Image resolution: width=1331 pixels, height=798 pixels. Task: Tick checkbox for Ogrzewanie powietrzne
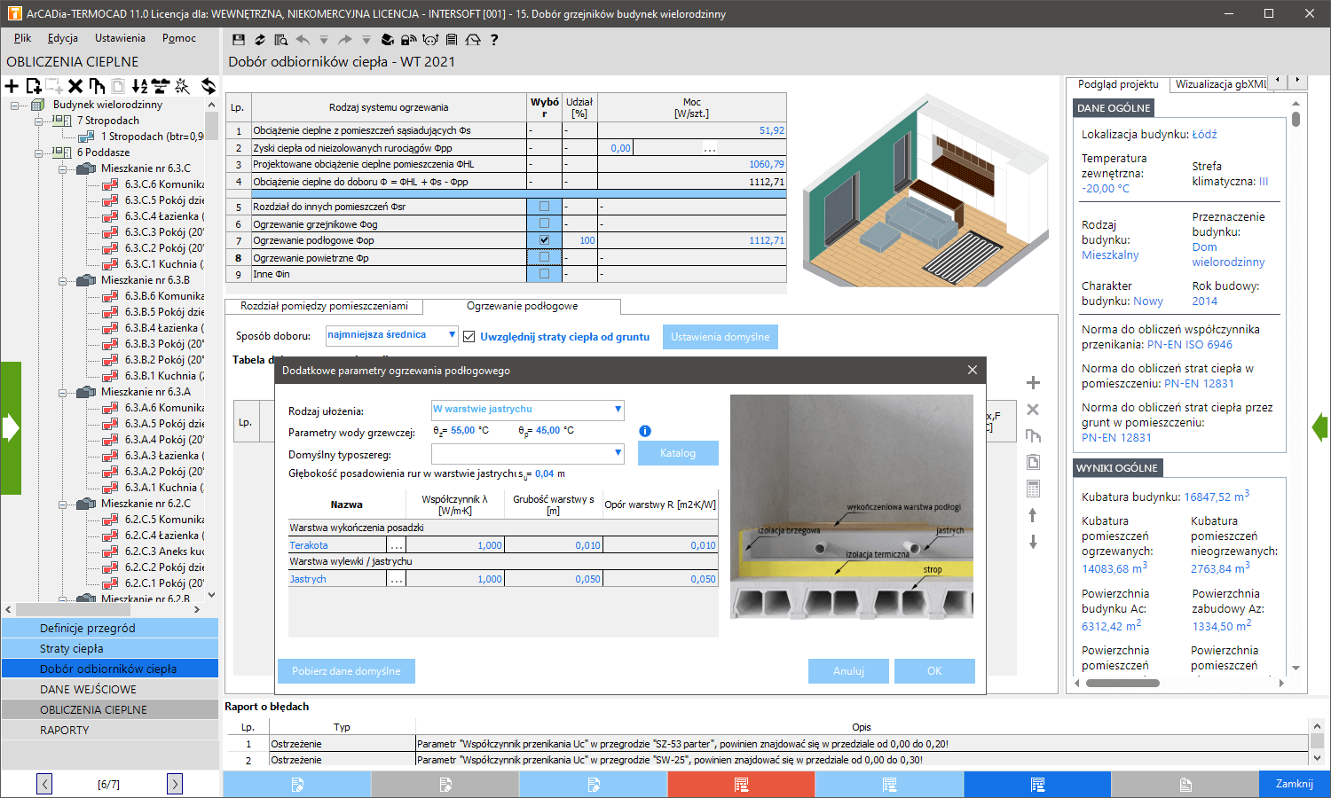click(544, 257)
